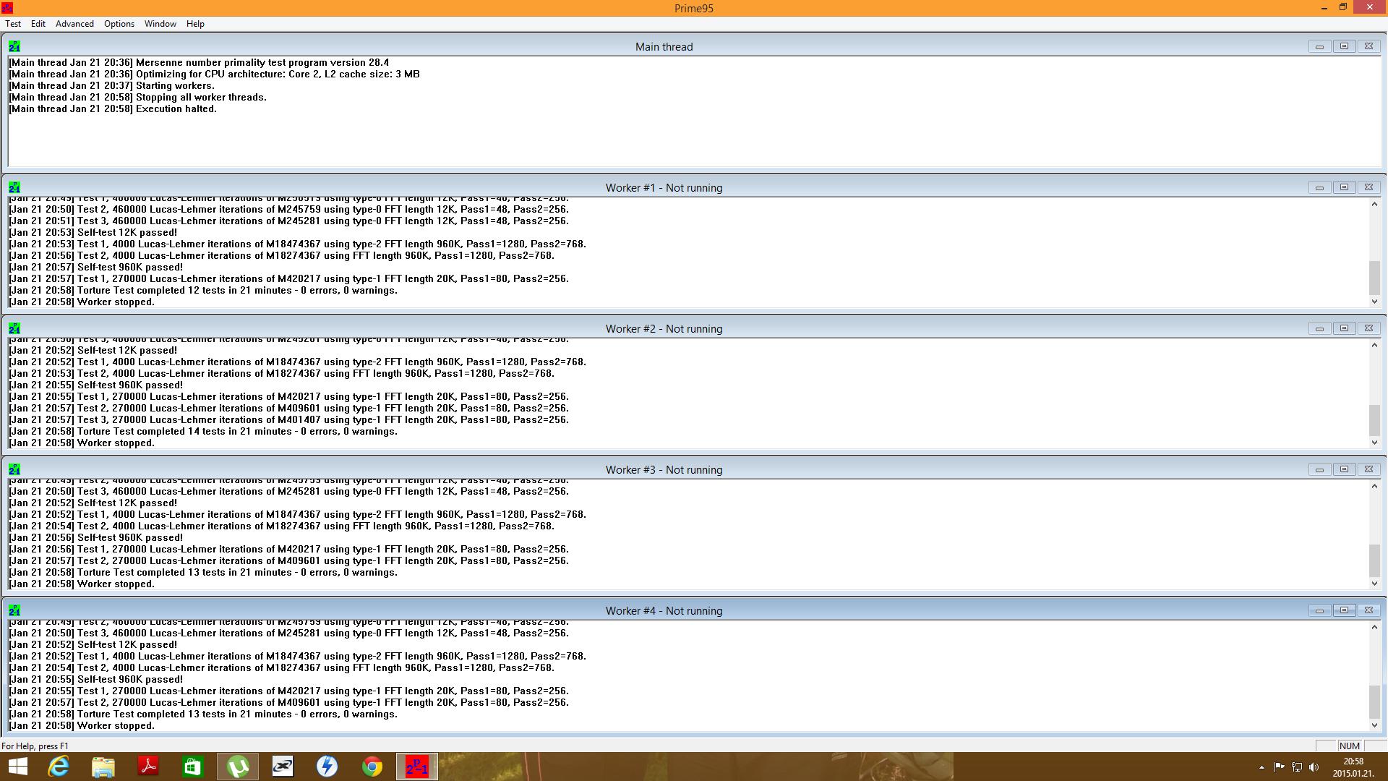Click the Worker #4 window icon
Viewport: 1388px width, 781px height.
pos(14,610)
